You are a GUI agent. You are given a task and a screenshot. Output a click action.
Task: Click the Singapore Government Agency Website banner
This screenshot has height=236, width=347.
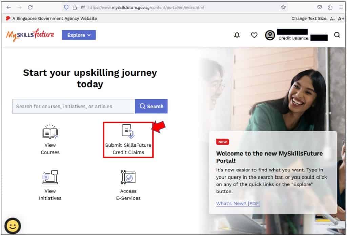(x=52, y=18)
